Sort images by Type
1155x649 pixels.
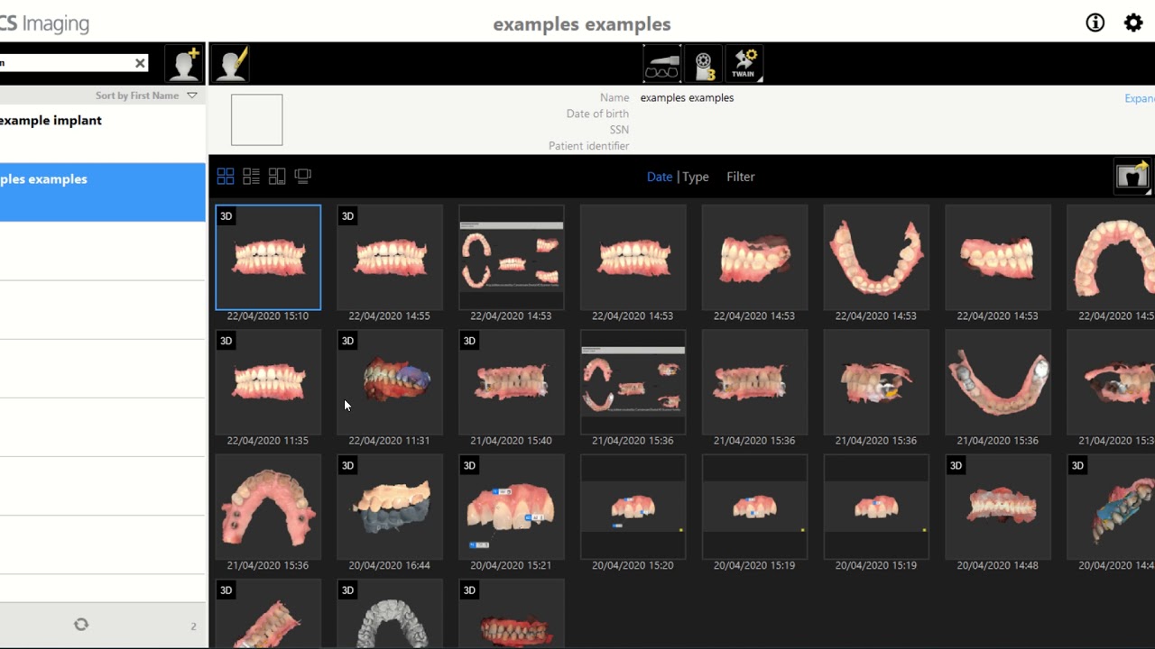click(x=696, y=177)
